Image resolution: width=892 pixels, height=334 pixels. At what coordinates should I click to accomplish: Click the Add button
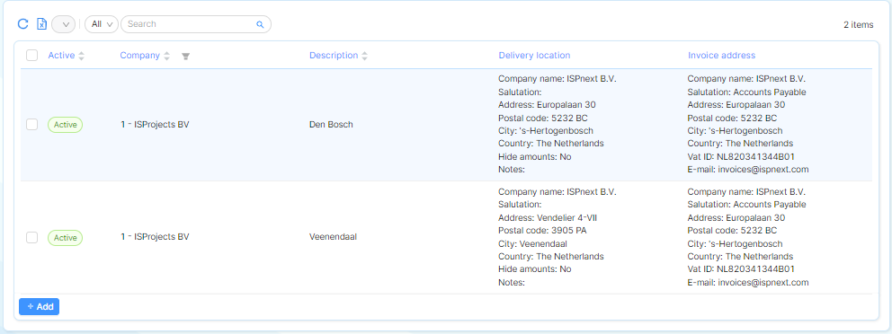pos(40,307)
